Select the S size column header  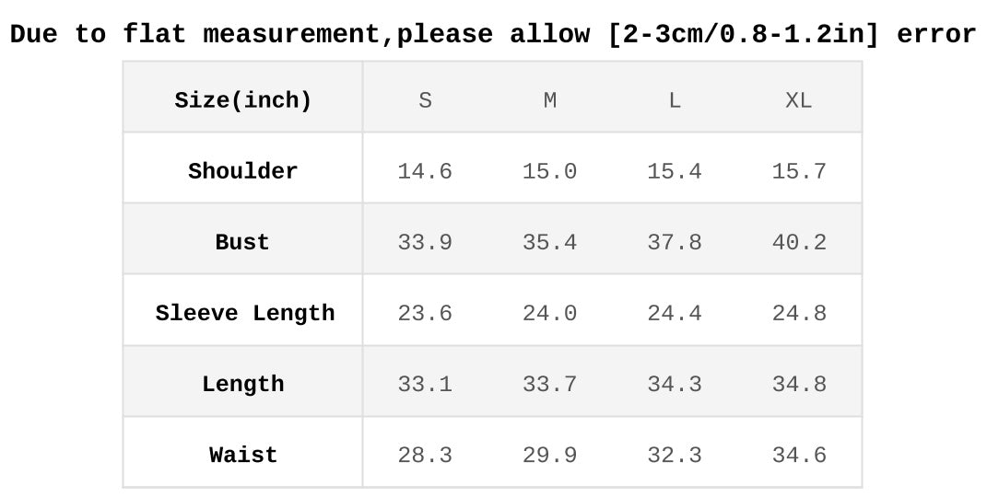click(425, 100)
